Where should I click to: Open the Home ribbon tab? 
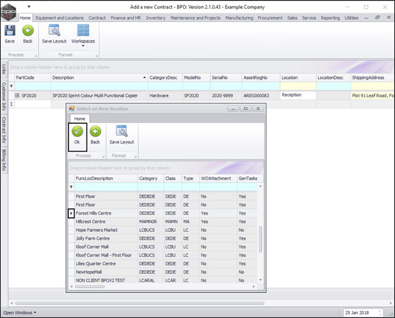[x=25, y=18]
